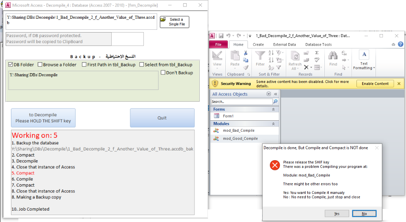
Task: Collapse the Forms group in navigation pane
Action: (273, 109)
